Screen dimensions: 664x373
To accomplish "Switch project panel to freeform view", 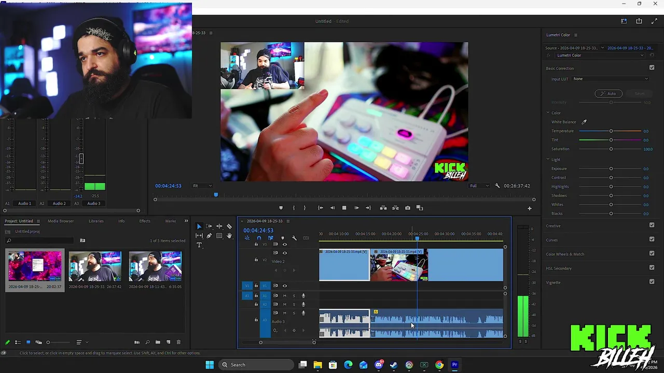I will click(38, 342).
